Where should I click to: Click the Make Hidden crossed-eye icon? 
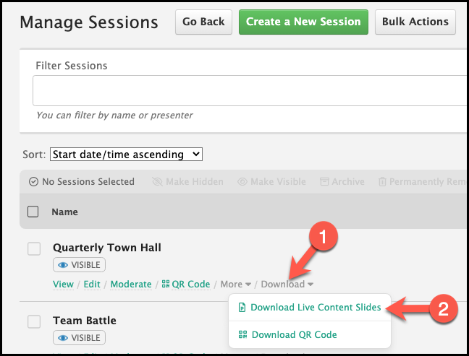(157, 181)
